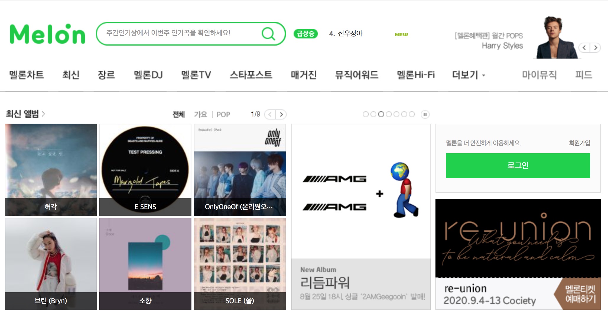Open the 최신 앨범 section arrow
608x323 pixels.
pos(43,114)
